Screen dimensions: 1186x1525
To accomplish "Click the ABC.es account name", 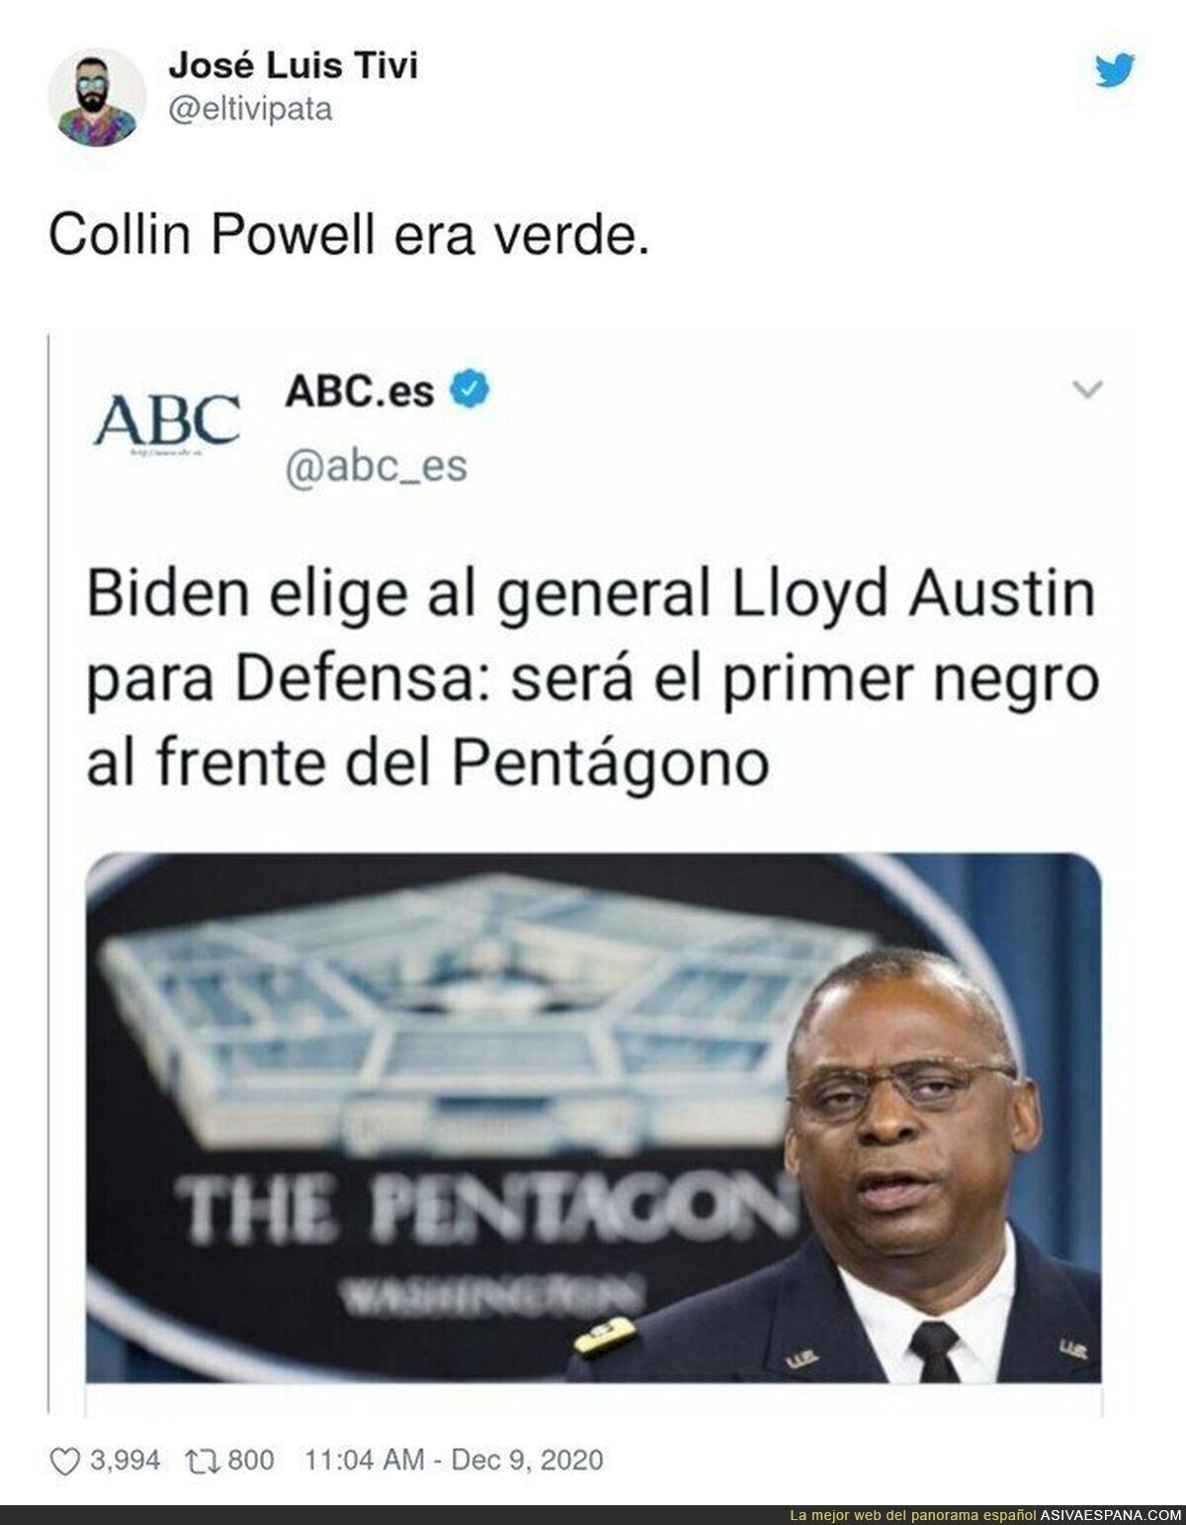I will coord(360,391).
